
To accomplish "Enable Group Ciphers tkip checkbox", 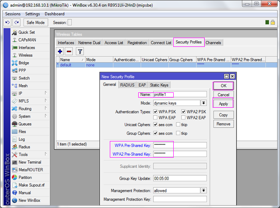I will (x=178, y=133).
